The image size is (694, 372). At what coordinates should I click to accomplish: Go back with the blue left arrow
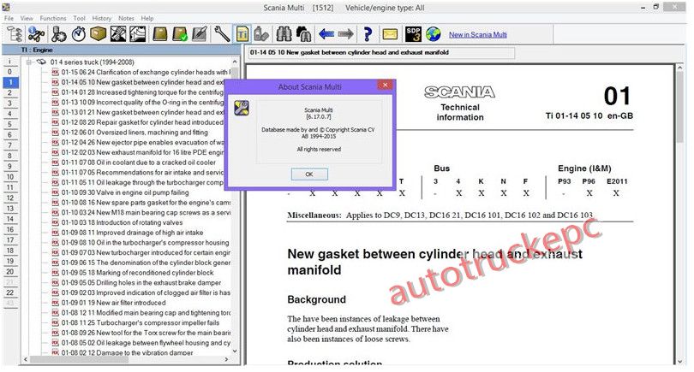click(x=326, y=34)
